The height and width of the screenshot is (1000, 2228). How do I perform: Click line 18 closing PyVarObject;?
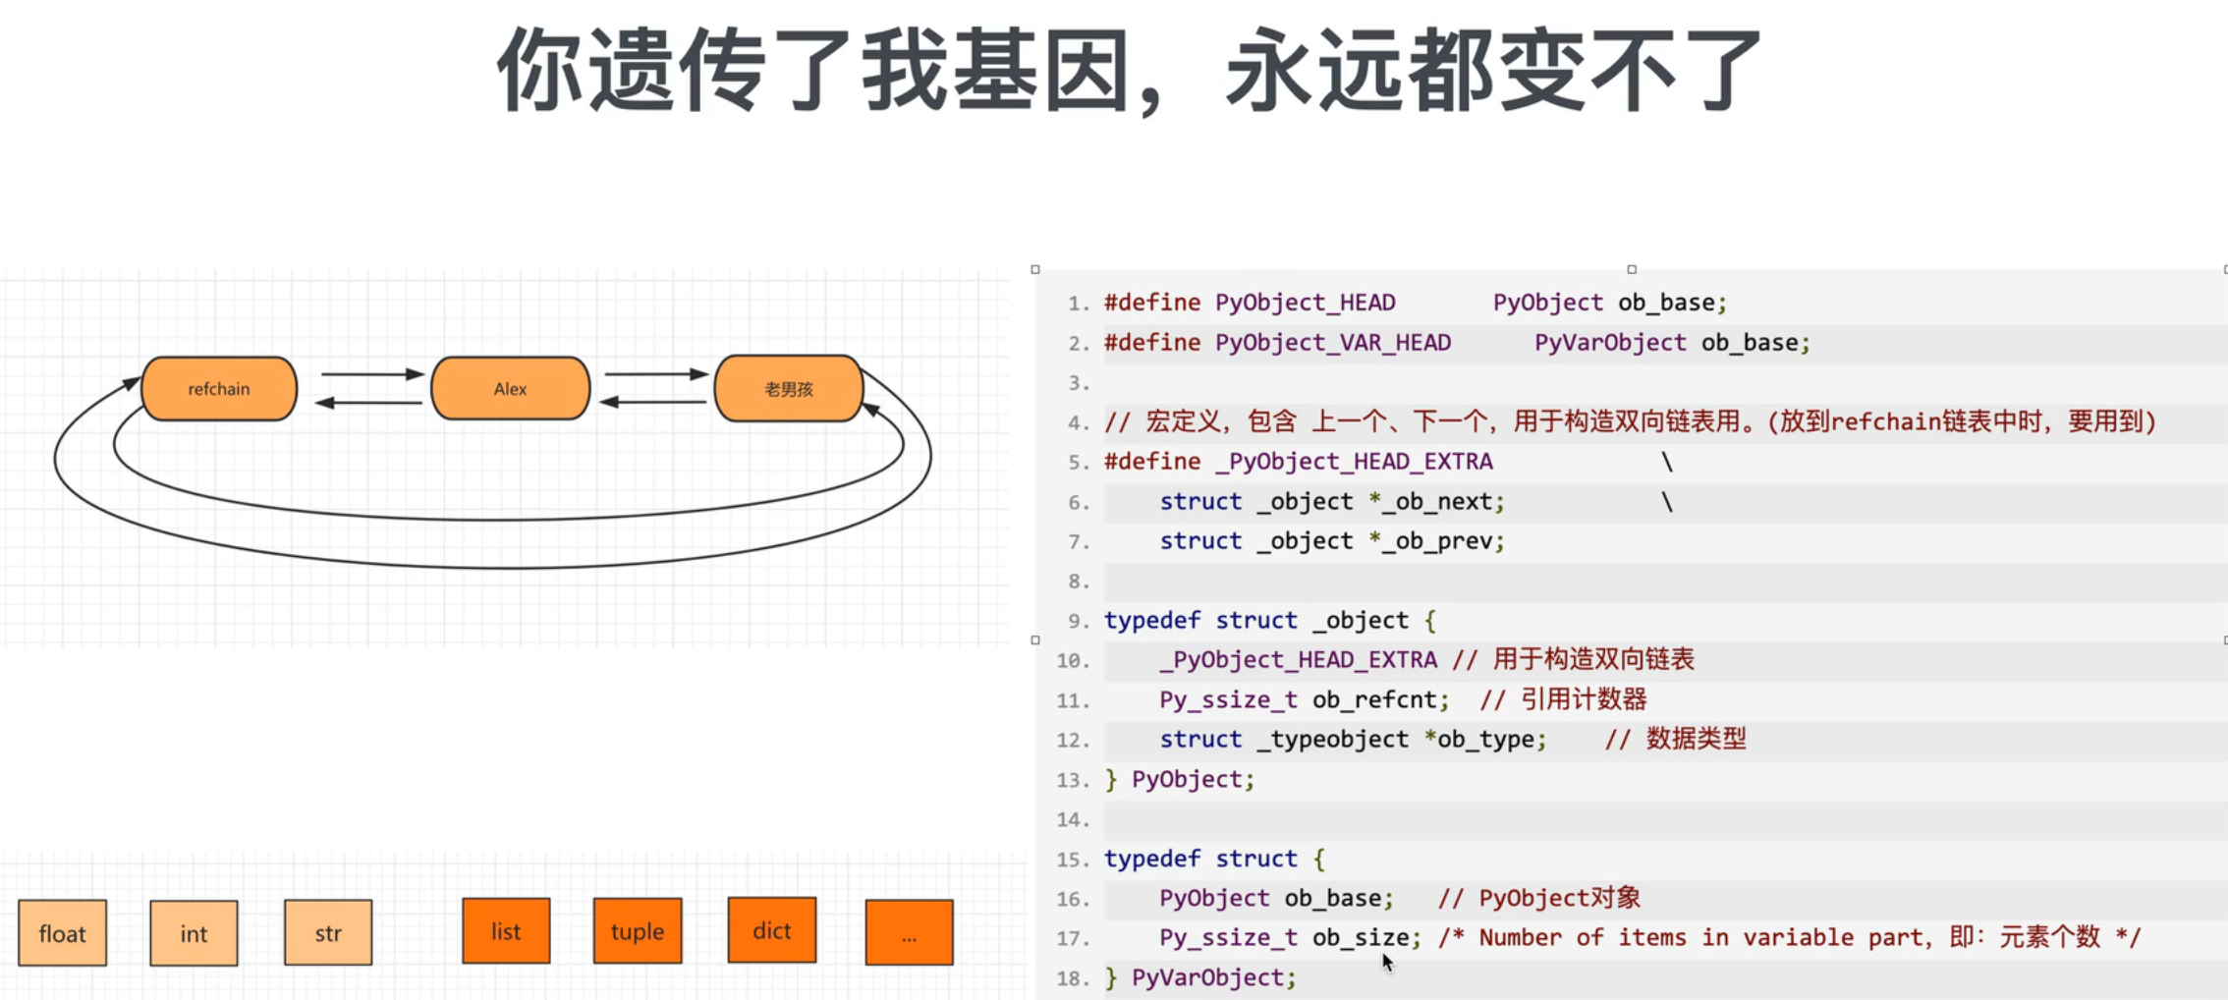(x=1200, y=978)
